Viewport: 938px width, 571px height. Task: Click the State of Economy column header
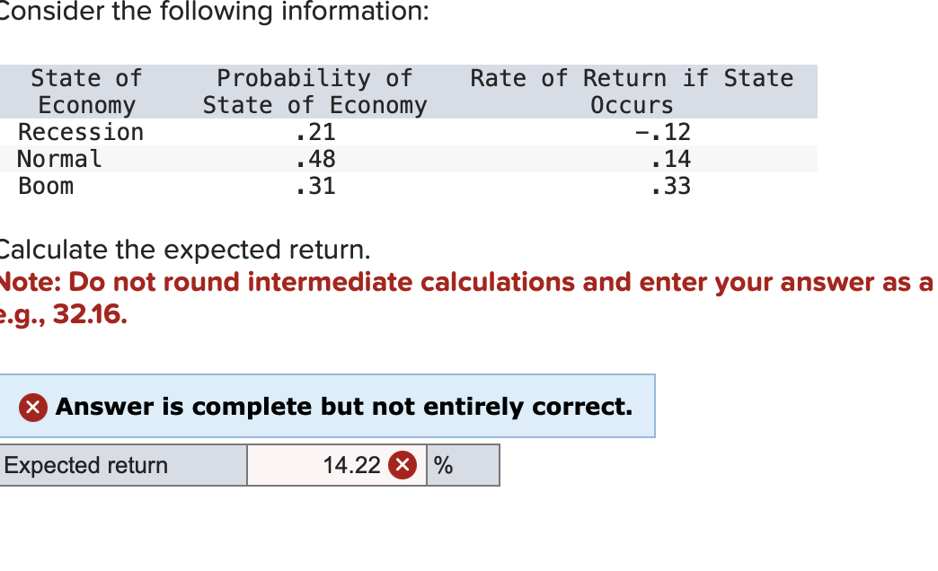[x=86, y=91]
